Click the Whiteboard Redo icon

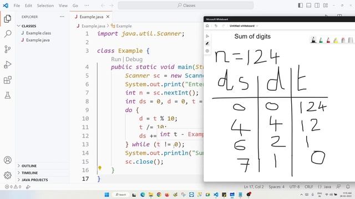pyautogui.click(x=223, y=26)
